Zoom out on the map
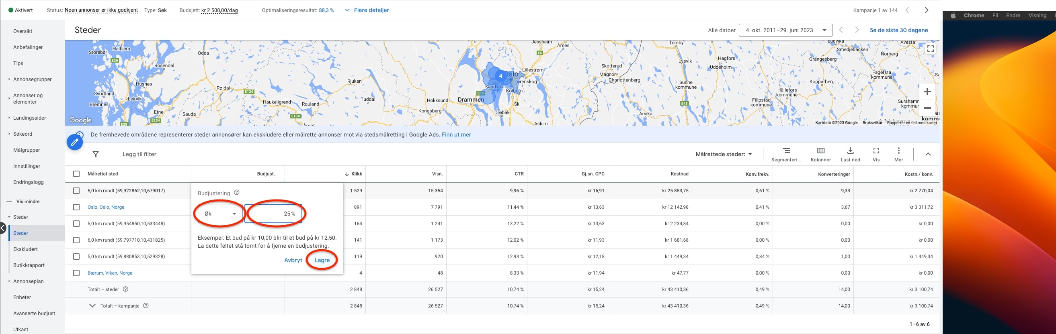The height and width of the screenshot is (334, 1056). (927, 108)
